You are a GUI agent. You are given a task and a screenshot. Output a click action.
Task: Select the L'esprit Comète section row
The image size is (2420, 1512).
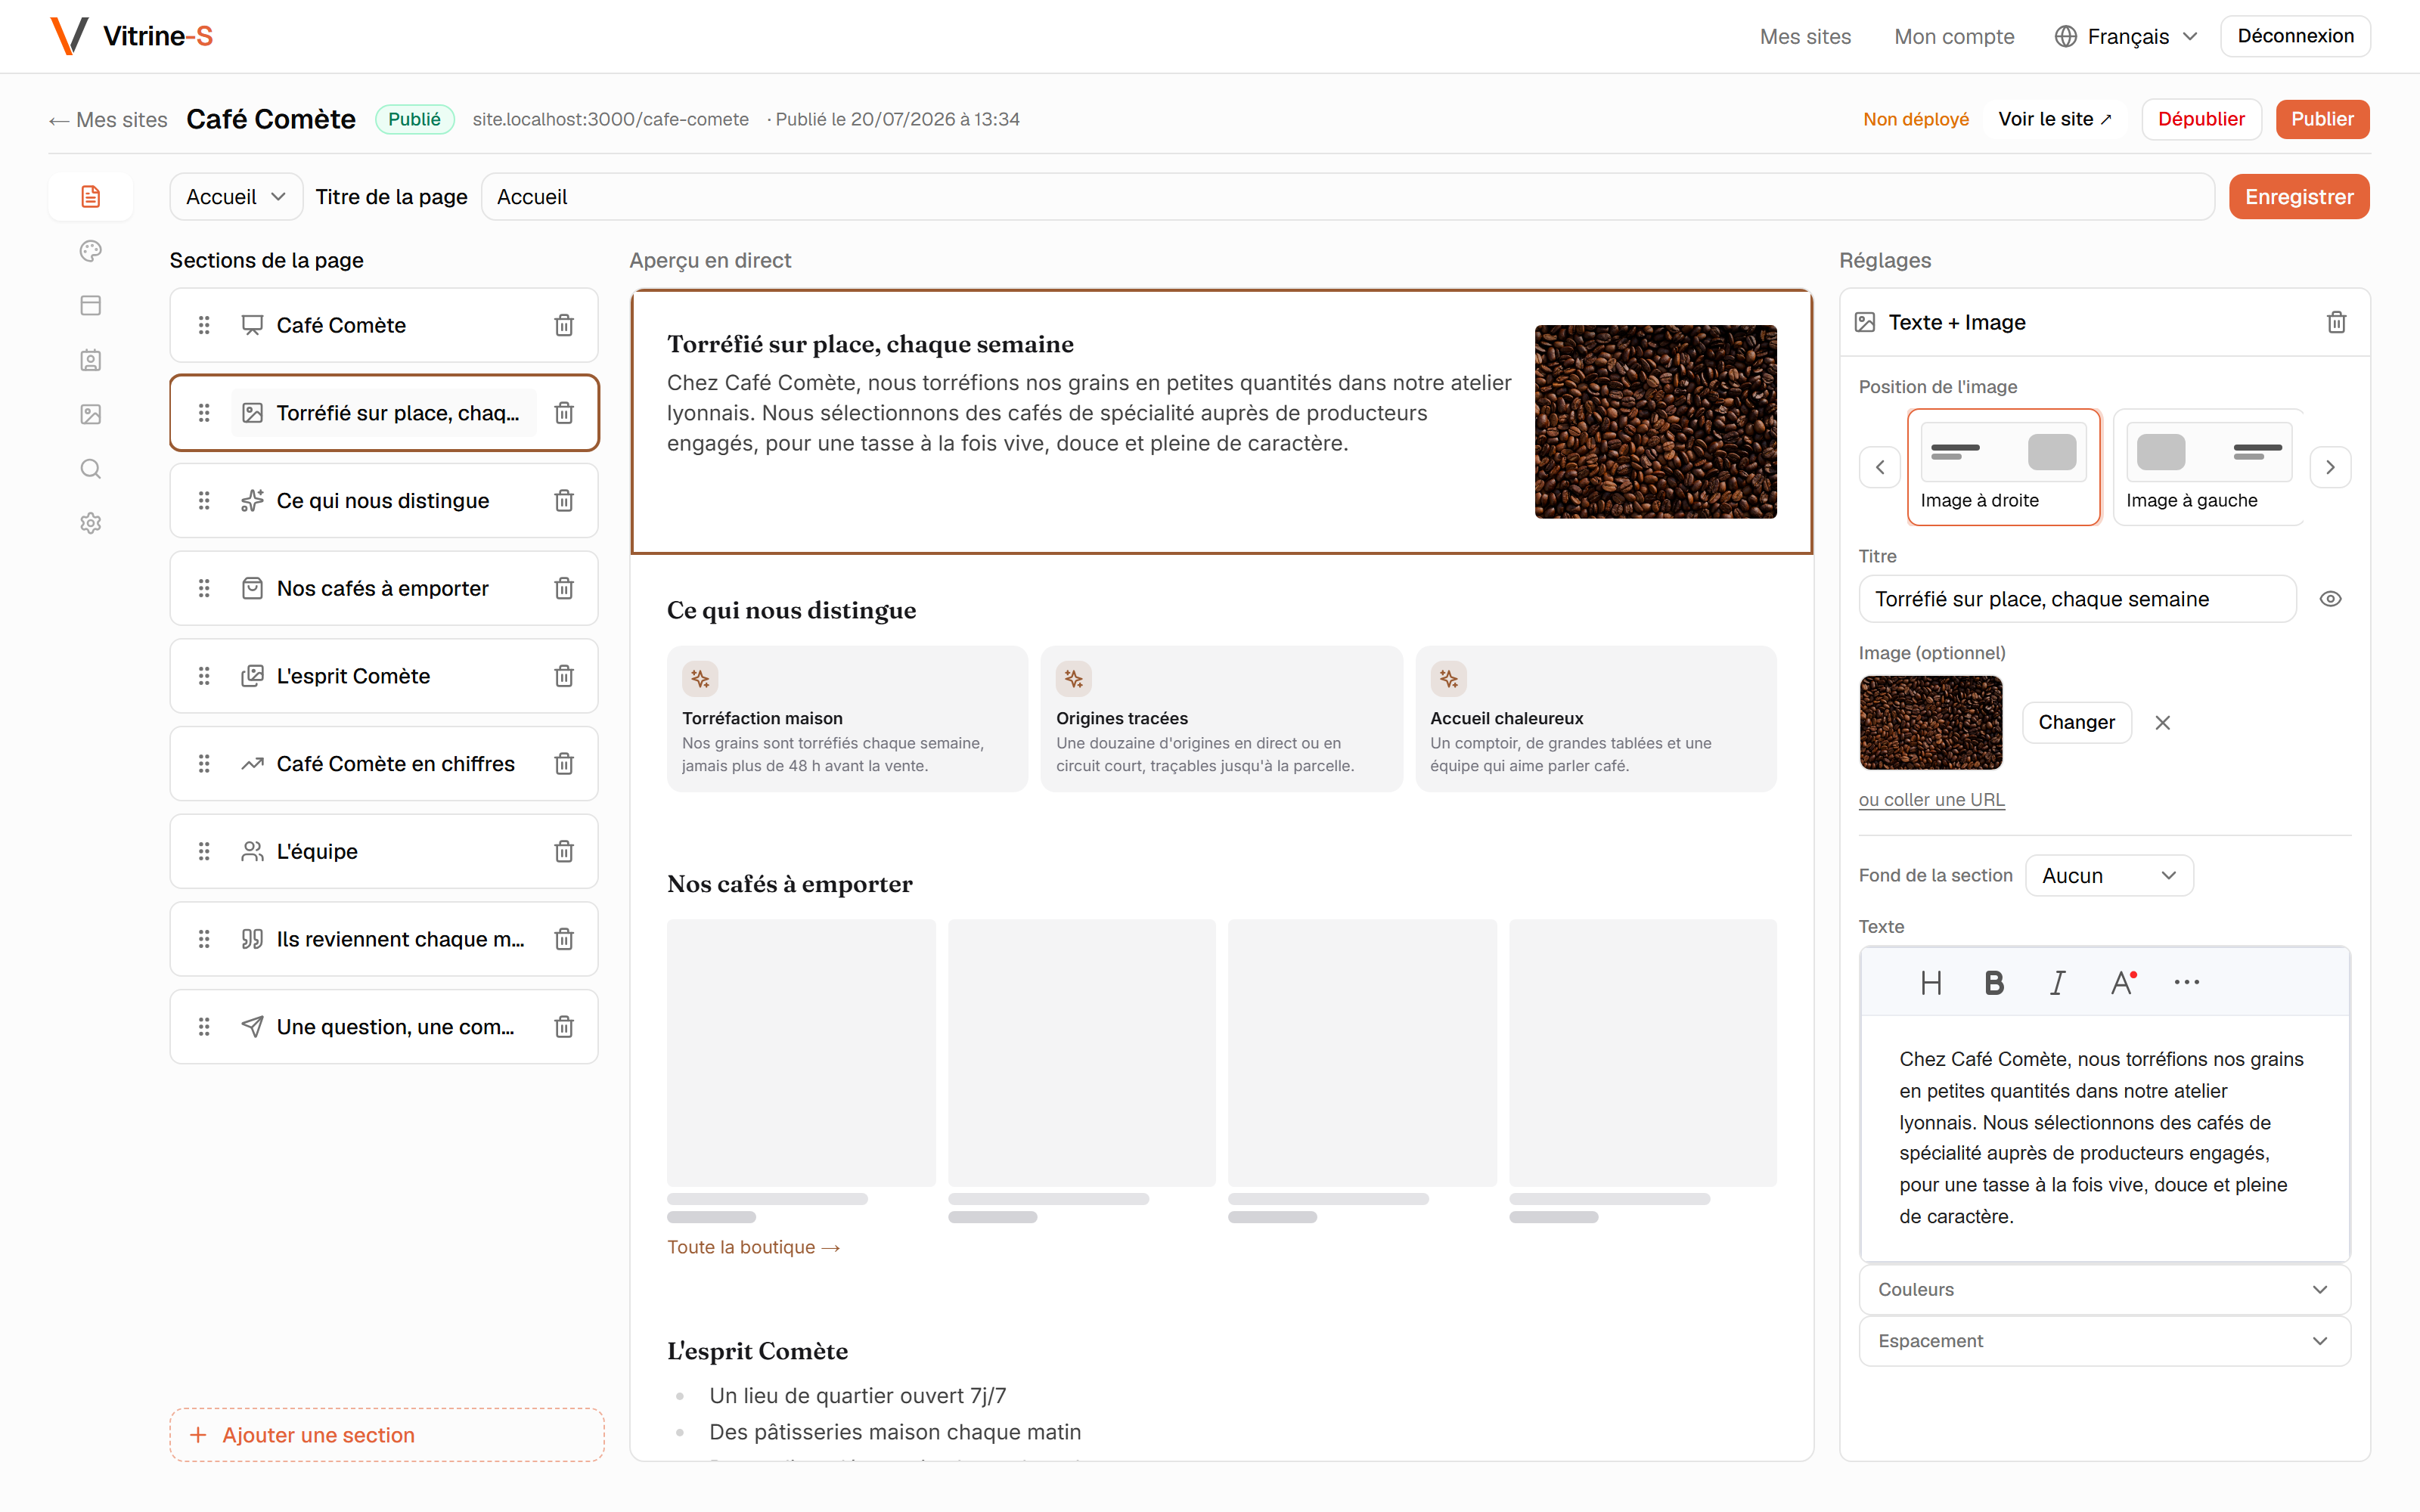tap(384, 676)
